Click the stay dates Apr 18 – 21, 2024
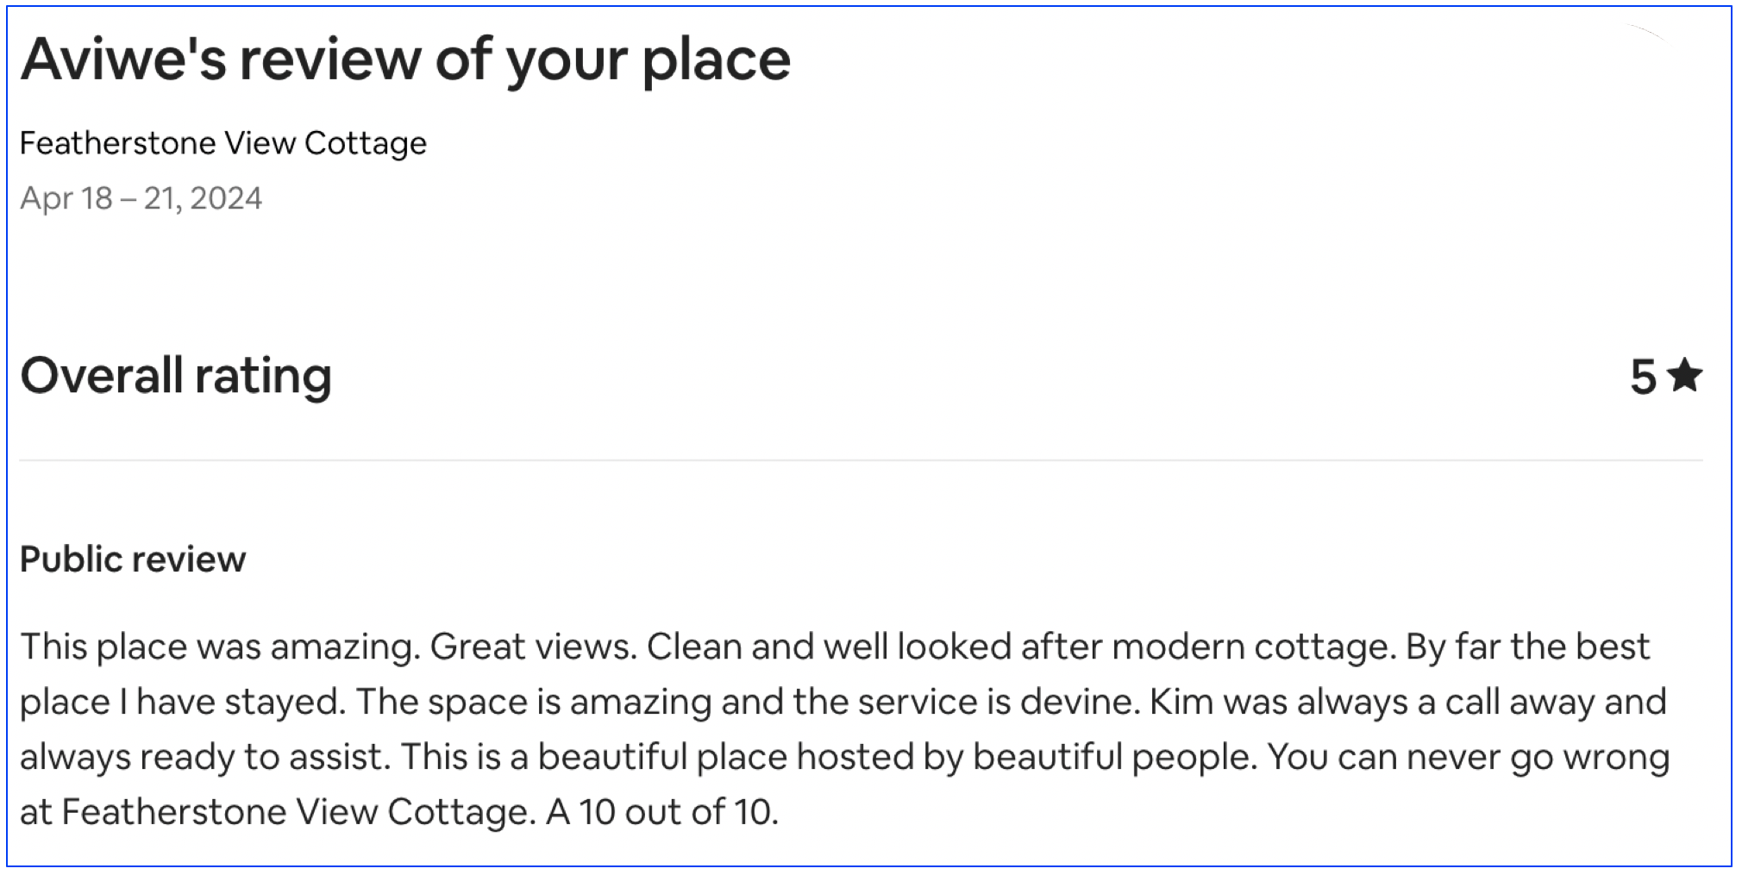This screenshot has width=1742, height=881. click(141, 198)
